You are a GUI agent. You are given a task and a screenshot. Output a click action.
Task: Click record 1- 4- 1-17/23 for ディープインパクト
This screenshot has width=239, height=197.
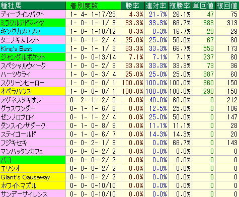point(93,14)
